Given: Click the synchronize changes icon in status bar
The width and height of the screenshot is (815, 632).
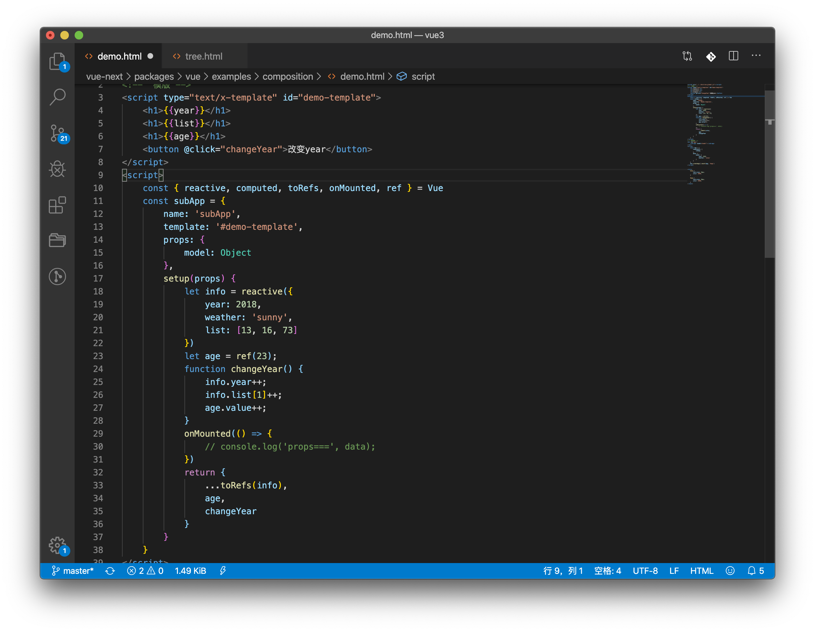Looking at the screenshot, I should pos(110,570).
